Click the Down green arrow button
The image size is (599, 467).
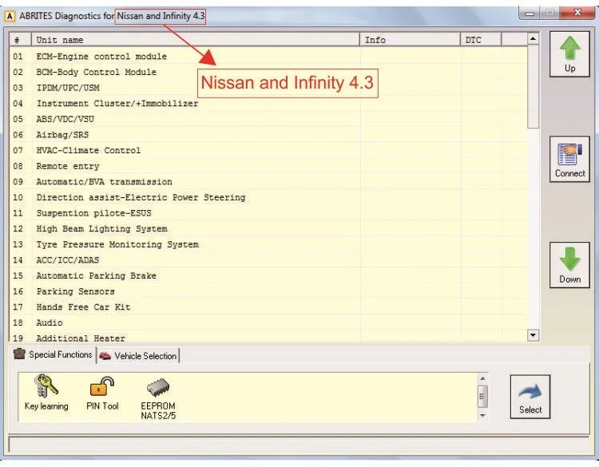(569, 264)
